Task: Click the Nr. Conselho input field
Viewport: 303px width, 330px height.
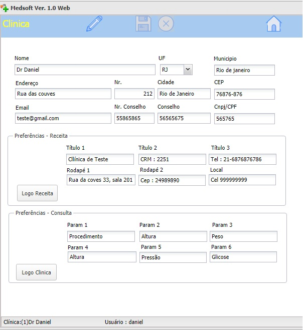Action: coord(134,118)
